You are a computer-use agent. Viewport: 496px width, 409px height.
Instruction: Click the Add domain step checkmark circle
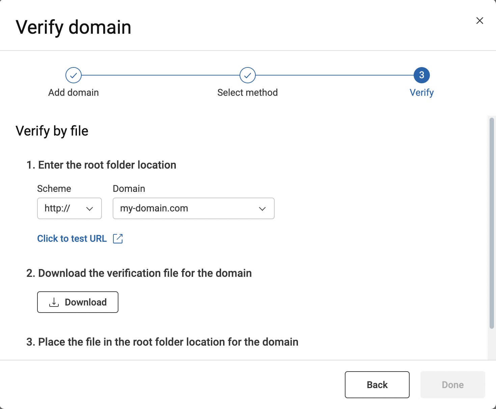tap(74, 75)
